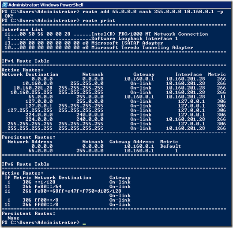Viewport: 233px width, 228px height.
Task: Click the '::1/128' IPv6 destination
Action: click(45, 182)
